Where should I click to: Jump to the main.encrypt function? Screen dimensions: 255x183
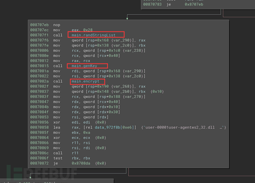pyautogui.click(x=85, y=81)
